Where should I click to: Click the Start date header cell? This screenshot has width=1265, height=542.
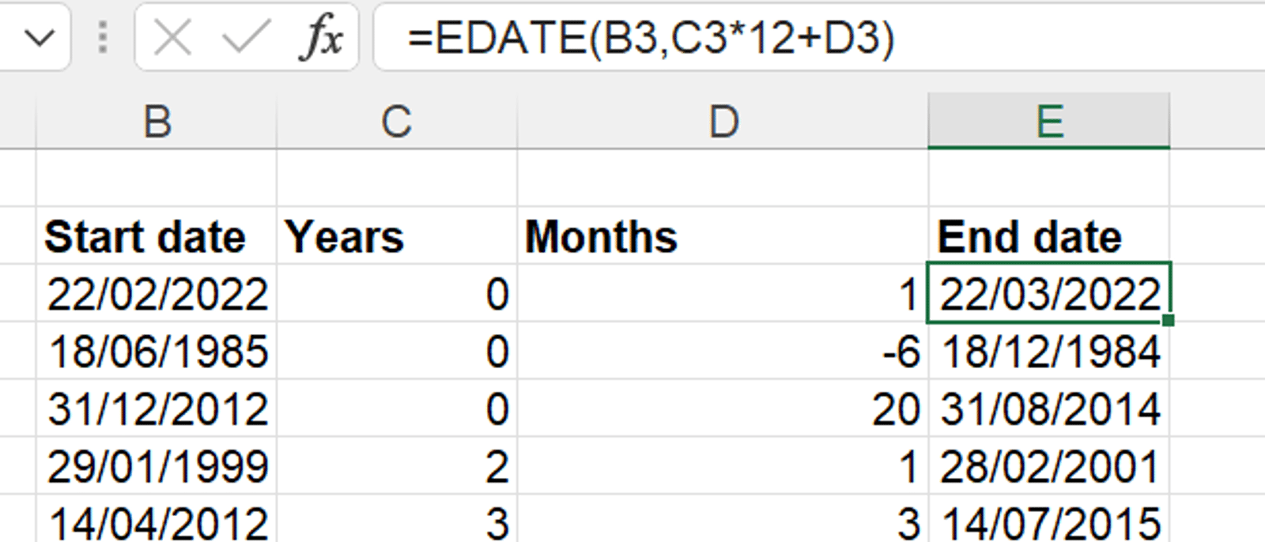coord(145,237)
